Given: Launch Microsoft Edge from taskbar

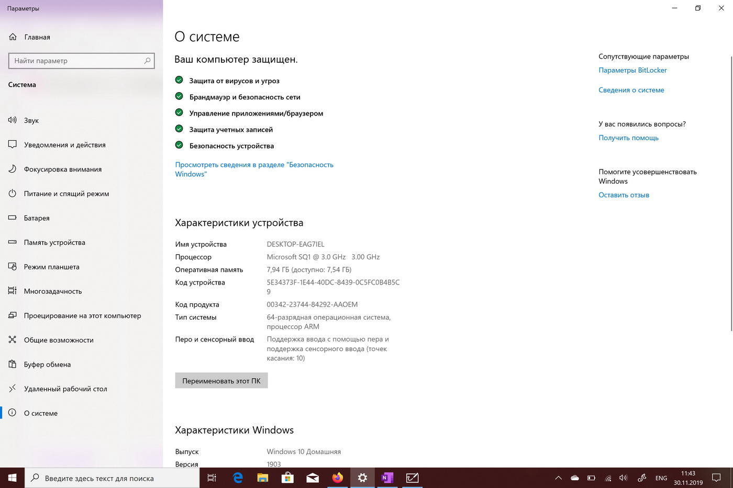Looking at the screenshot, I should [237, 478].
